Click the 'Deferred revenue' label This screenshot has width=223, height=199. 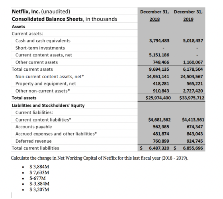tap(33, 141)
